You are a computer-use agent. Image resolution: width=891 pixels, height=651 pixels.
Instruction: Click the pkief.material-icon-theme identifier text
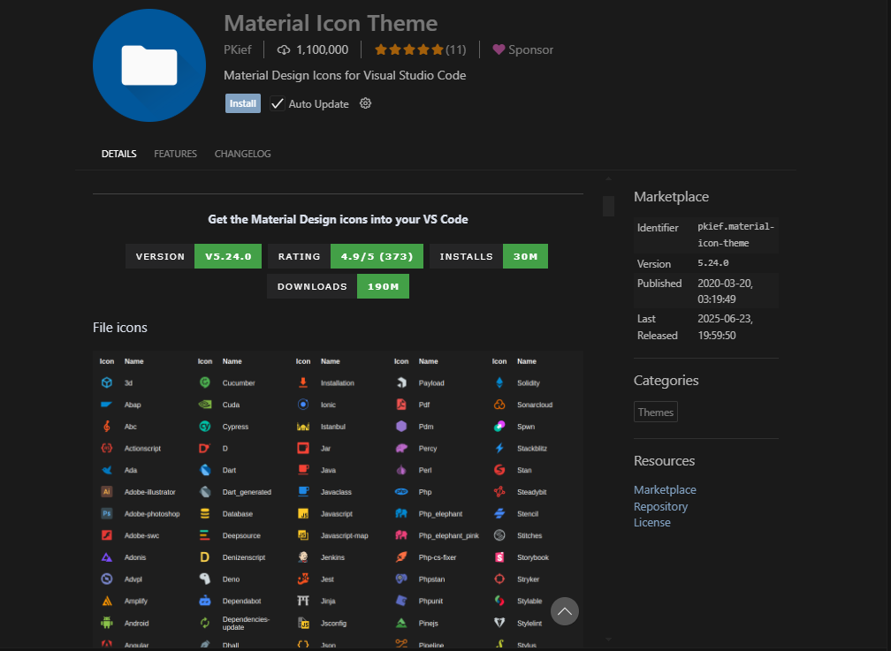[x=735, y=235]
